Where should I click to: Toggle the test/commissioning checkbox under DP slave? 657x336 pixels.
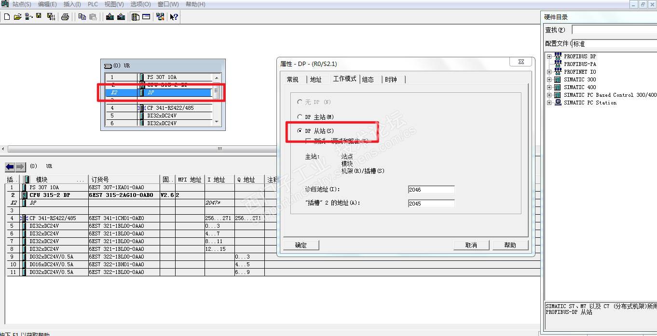(308, 141)
